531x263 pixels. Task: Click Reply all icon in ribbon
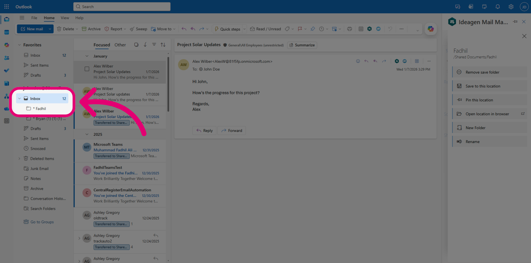click(193, 29)
